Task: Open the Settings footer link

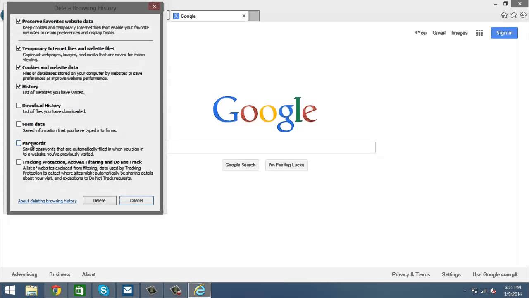Action: click(x=451, y=275)
